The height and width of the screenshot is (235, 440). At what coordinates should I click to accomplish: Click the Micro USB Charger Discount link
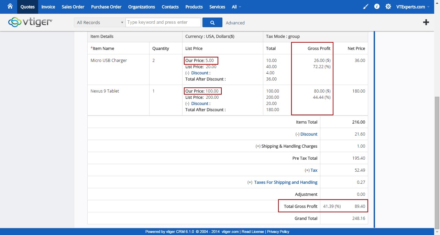click(x=200, y=73)
